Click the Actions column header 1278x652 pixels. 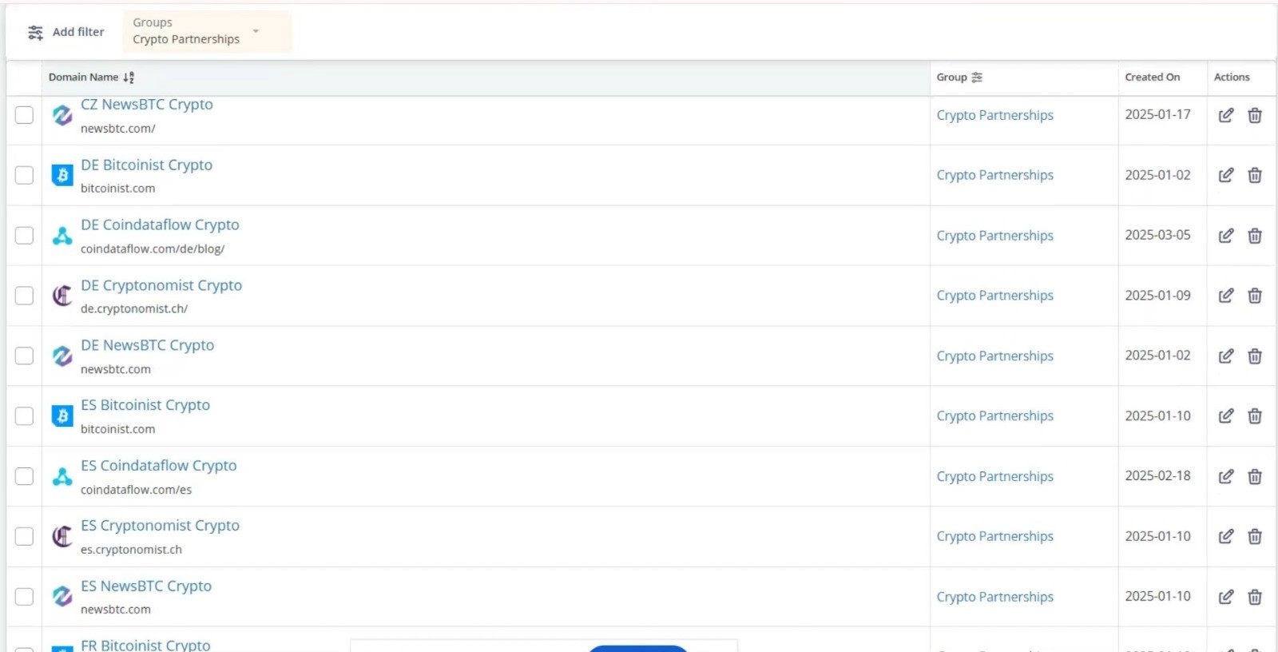1232,78
